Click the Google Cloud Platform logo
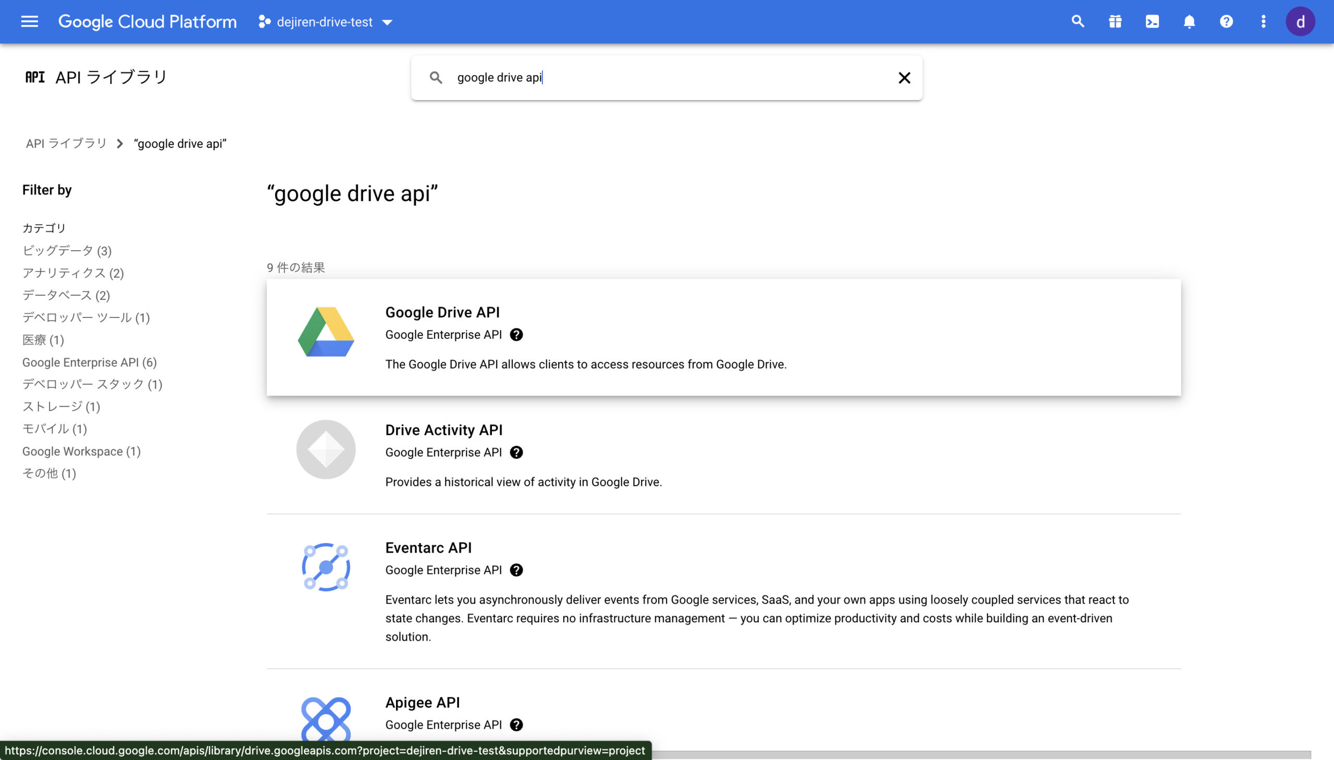 click(147, 21)
